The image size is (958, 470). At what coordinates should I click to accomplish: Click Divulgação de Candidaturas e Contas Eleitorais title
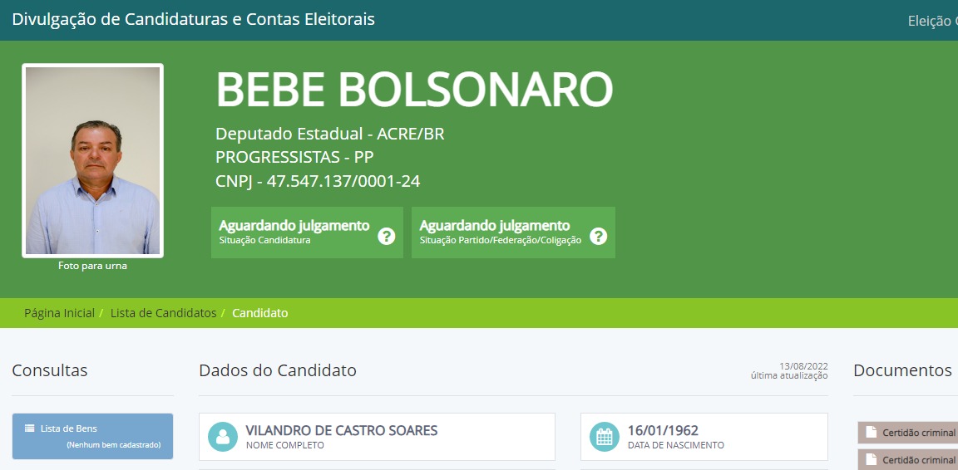coord(194,19)
